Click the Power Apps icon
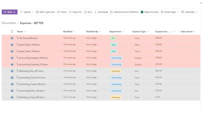 (162, 12)
